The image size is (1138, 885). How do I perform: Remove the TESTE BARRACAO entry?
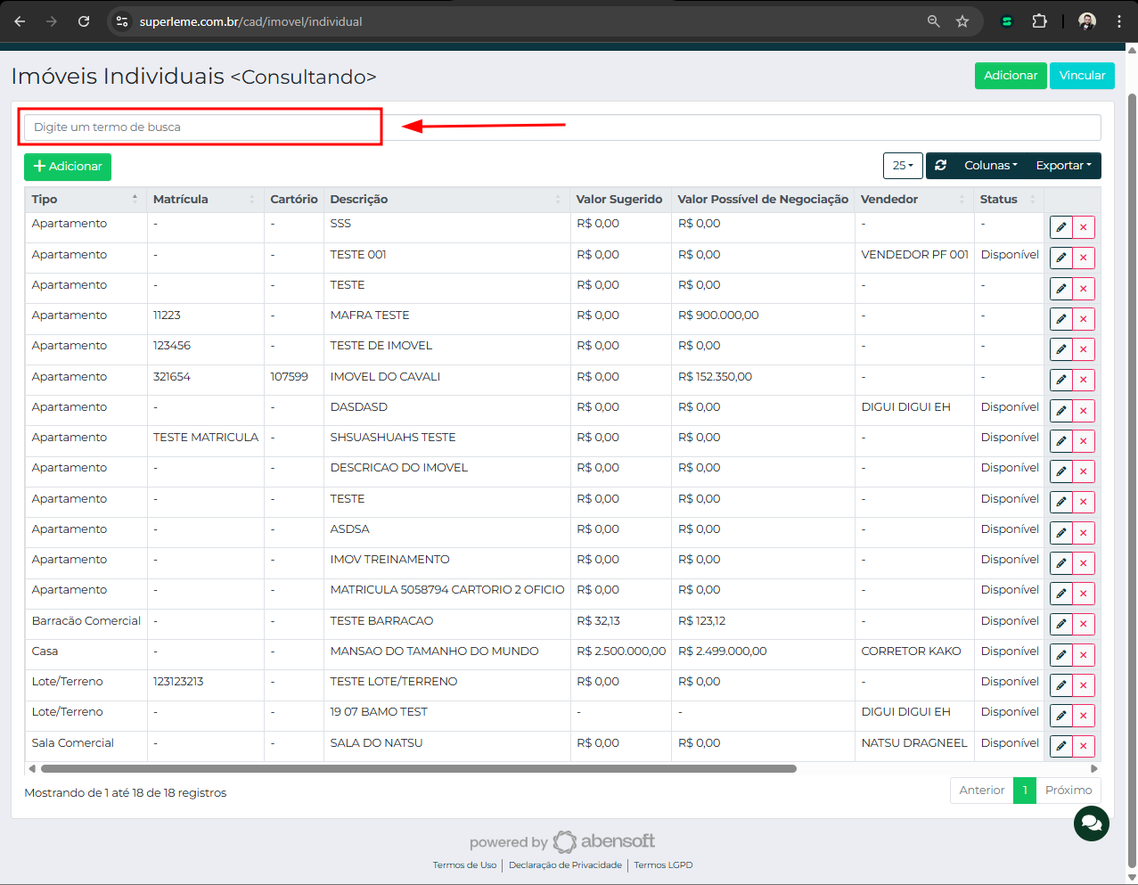point(1083,624)
